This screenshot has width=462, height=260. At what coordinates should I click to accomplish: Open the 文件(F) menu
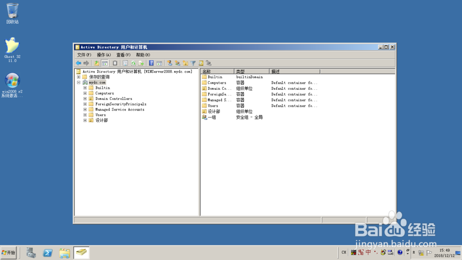coord(84,55)
